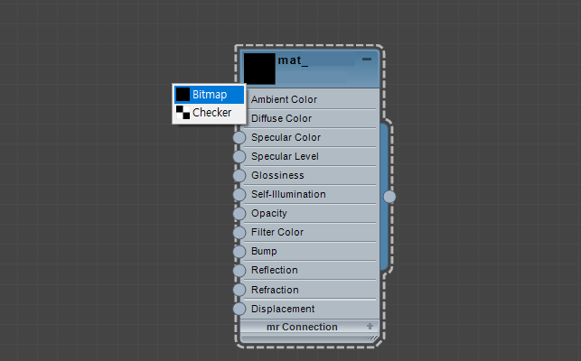581x361 pixels.
Task: Choose Checker from the popup menu
Action: 209,112
